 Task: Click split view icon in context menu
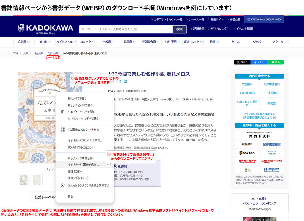[62, 112]
